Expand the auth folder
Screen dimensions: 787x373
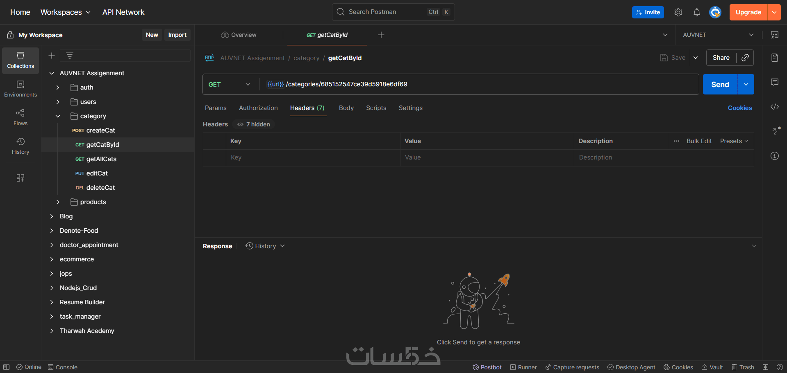[58, 88]
